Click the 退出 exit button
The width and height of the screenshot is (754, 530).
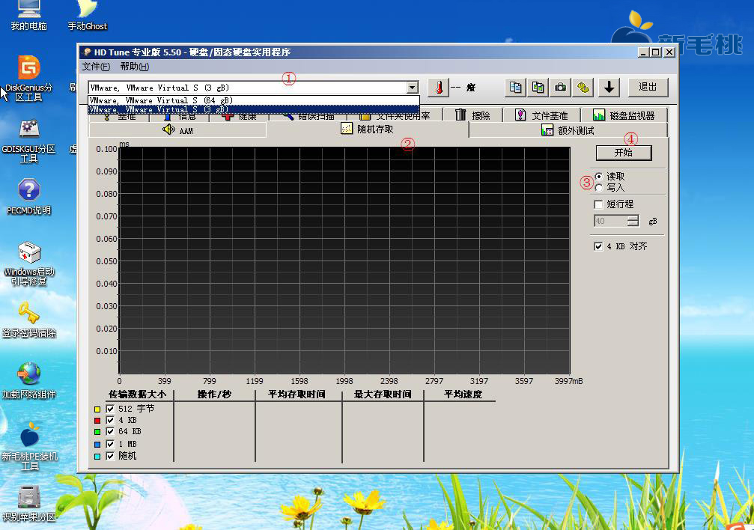tap(648, 87)
